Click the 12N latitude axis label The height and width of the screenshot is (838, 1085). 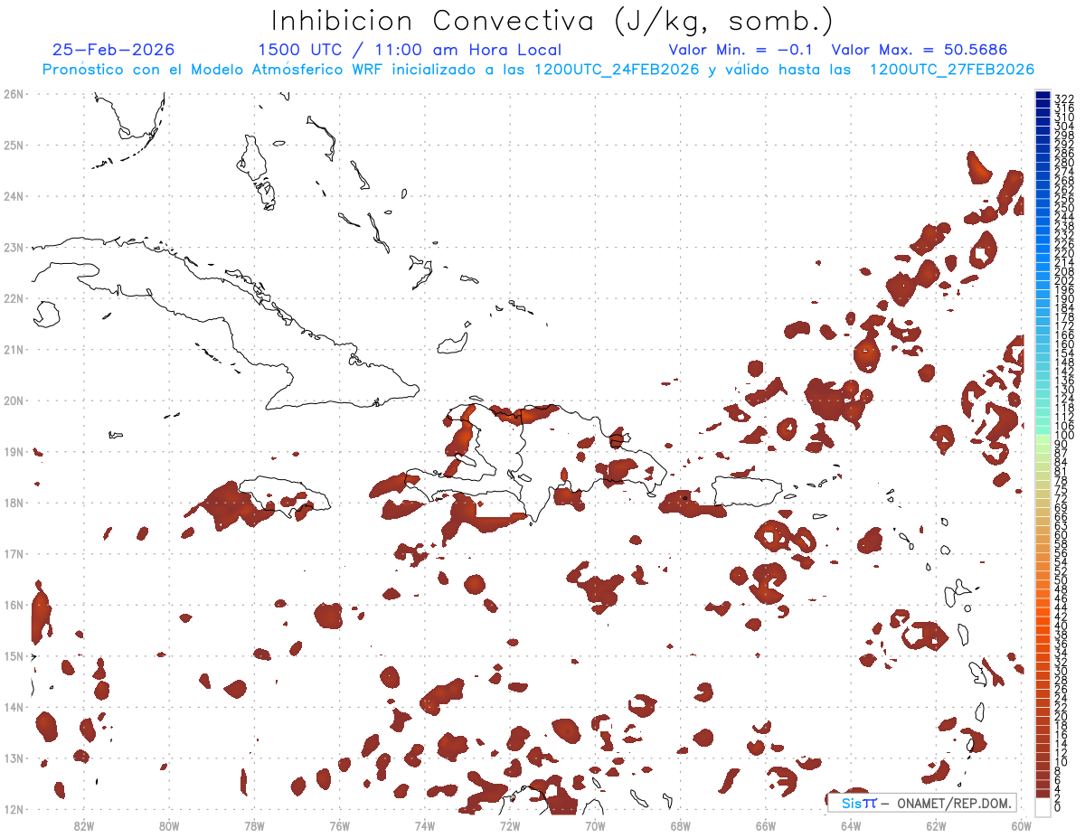[x=14, y=809]
